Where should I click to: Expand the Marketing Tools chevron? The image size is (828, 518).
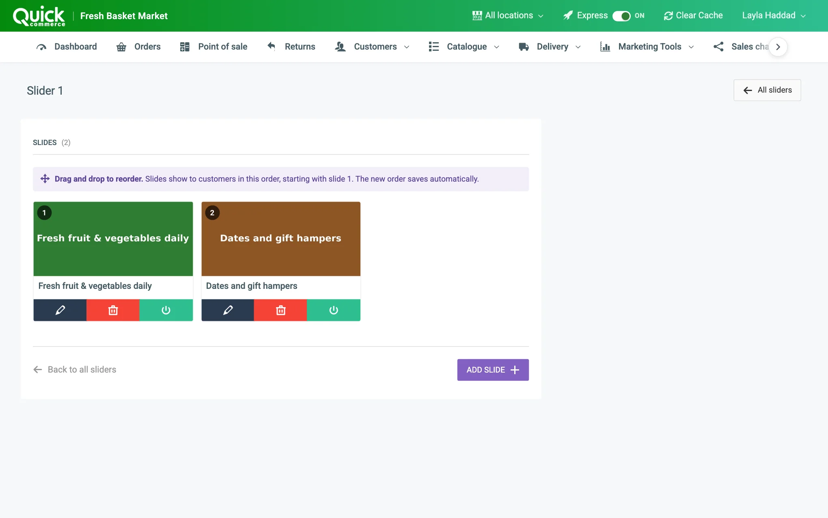pos(691,47)
